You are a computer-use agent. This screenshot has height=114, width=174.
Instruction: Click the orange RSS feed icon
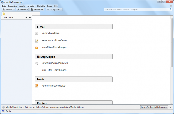coord(36,86)
